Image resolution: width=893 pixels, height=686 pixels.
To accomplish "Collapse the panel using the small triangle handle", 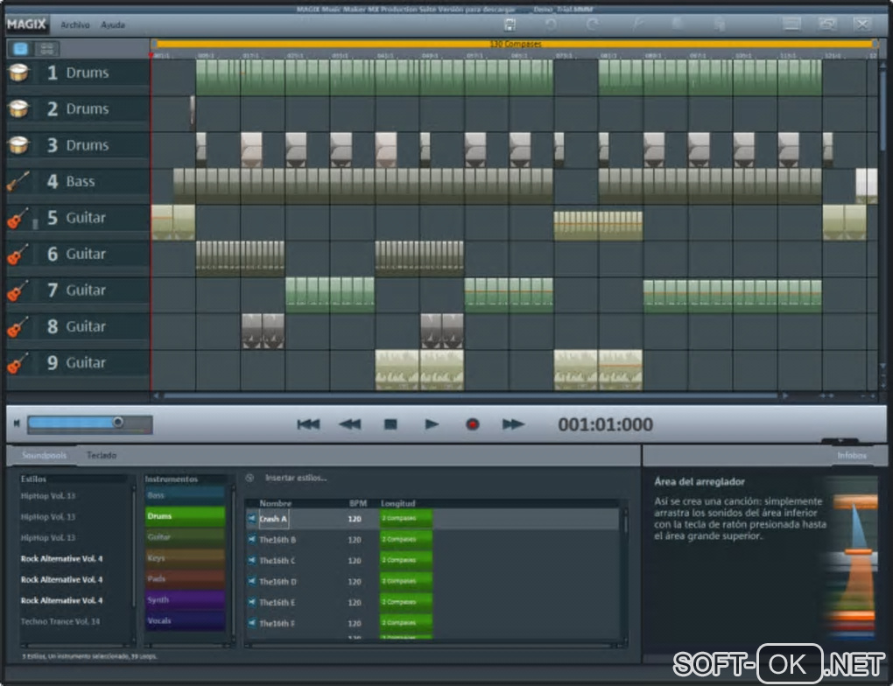I will click(840, 441).
